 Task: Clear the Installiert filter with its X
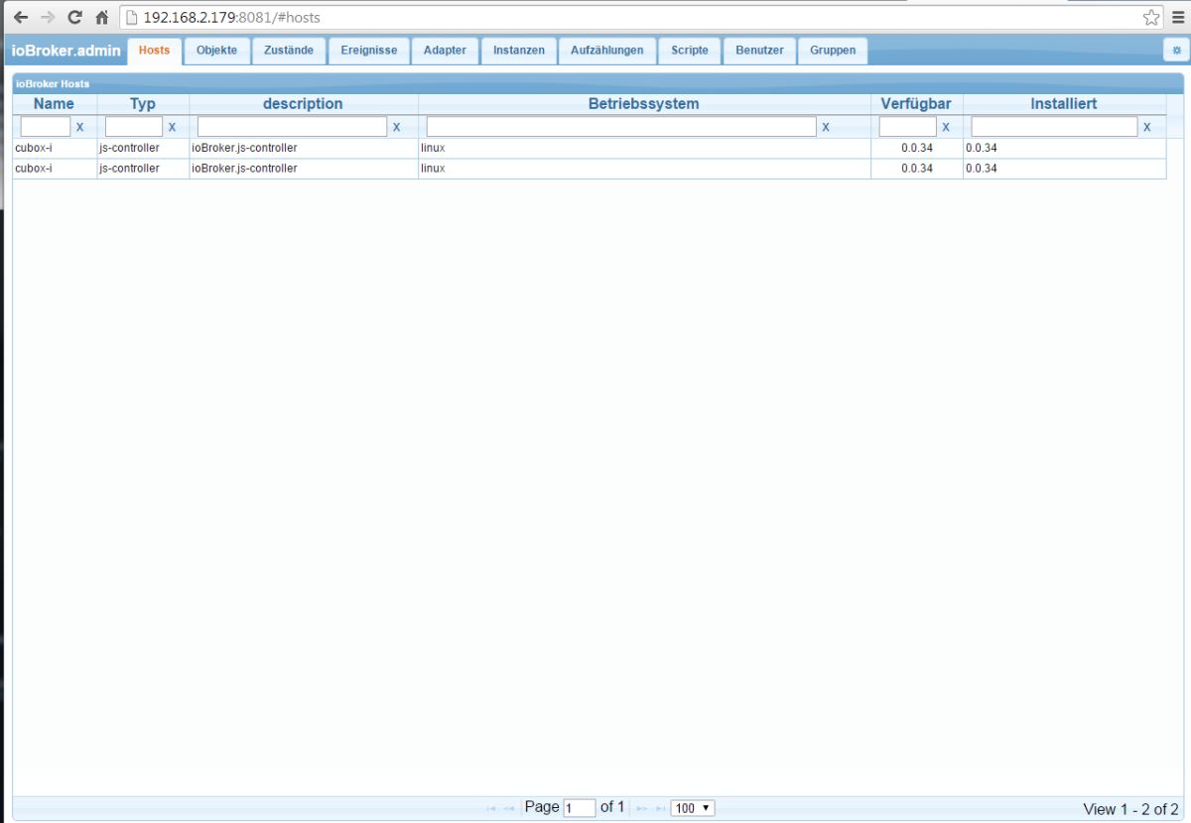[x=1147, y=127]
